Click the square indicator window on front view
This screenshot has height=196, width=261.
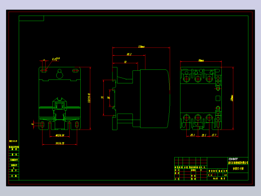[x=218, y=98]
